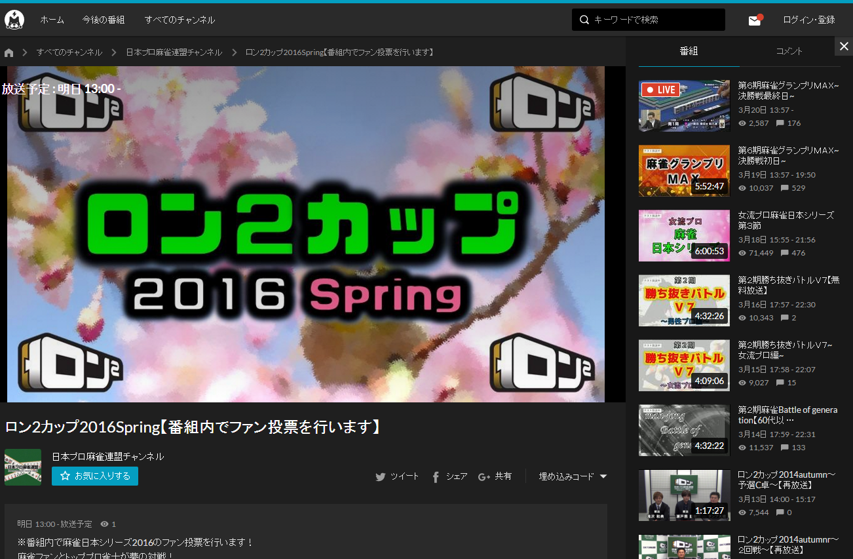Image resolution: width=853 pixels, height=559 pixels.
Task: Click the LIVE badge on first thumbnail
Action: [x=660, y=90]
